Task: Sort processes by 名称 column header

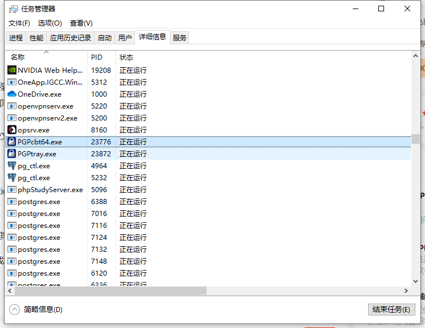Action: (18, 57)
